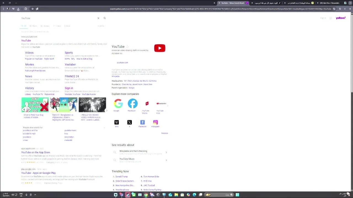
Task: Click the taskbar search box
Action: click(x=219, y=195)
